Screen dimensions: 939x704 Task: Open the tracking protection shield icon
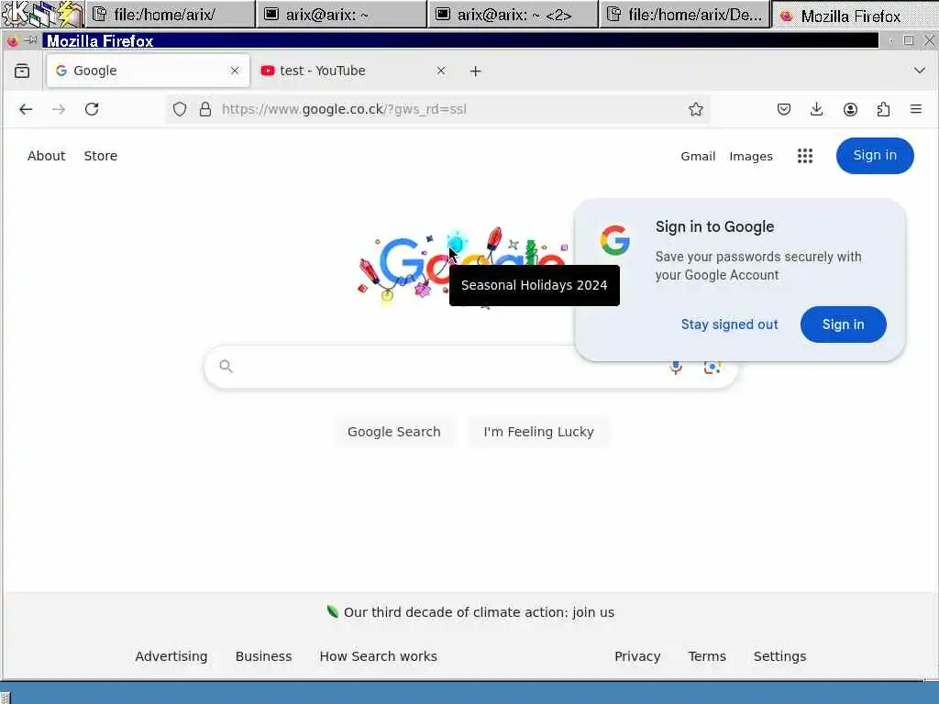[180, 110]
